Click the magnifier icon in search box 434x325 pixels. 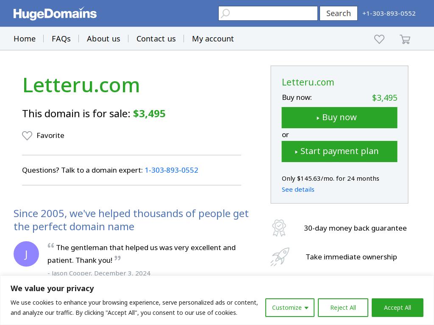(225, 13)
